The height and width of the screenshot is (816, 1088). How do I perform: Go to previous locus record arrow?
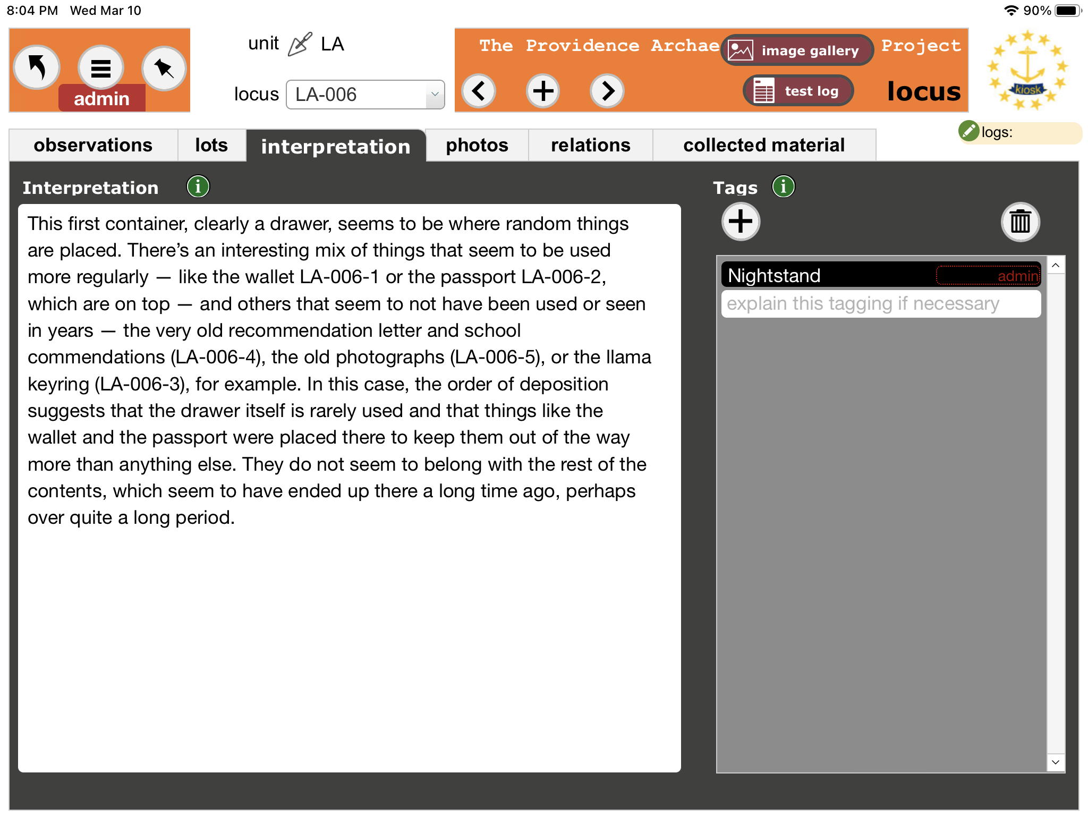(479, 91)
